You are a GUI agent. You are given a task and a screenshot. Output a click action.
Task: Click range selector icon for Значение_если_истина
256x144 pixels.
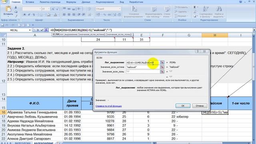162,67
